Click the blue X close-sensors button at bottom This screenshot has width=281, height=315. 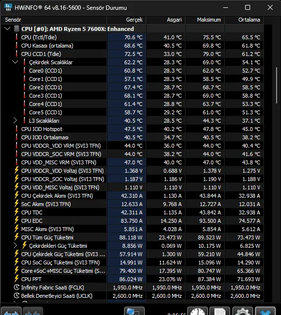click(265, 311)
